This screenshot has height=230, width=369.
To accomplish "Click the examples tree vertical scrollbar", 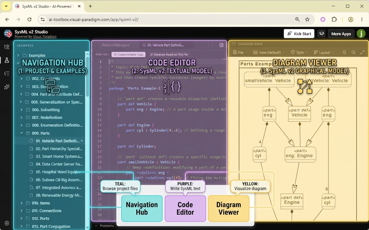I will click(x=87, y=76).
